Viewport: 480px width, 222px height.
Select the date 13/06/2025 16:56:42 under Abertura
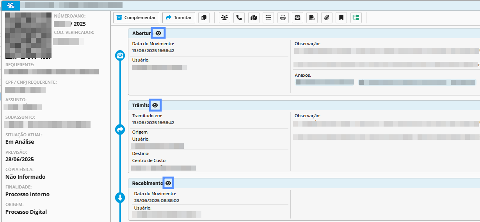point(153,51)
